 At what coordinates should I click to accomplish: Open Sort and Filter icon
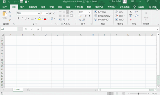click(x=136, y=12)
